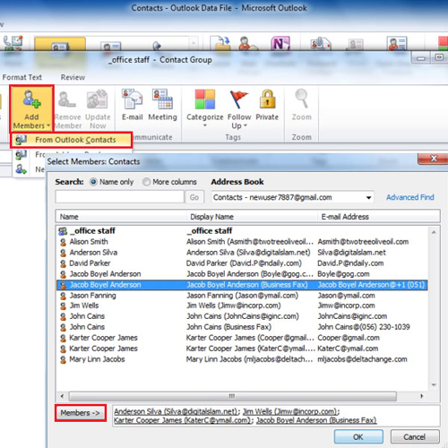Image resolution: width=448 pixels, height=448 pixels.
Task: Click Asmith@twotreeoliveoil.com email cell
Action: [363, 242]
